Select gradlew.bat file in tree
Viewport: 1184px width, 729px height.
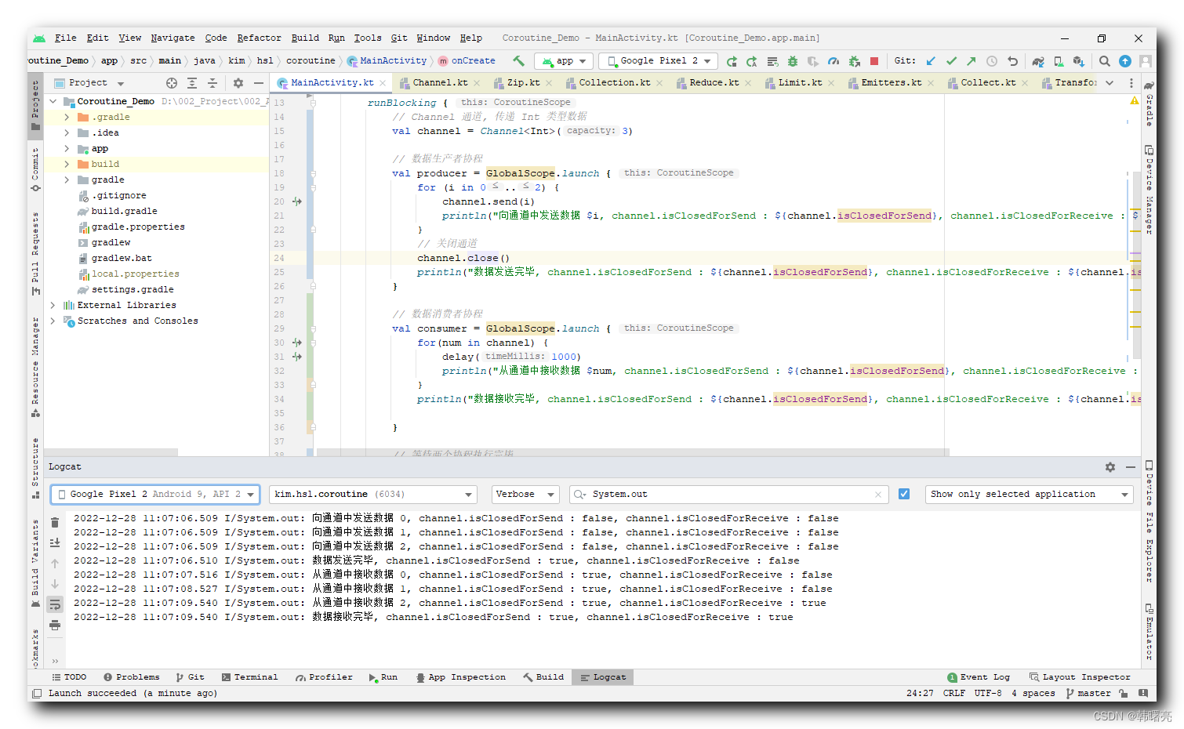121,258
